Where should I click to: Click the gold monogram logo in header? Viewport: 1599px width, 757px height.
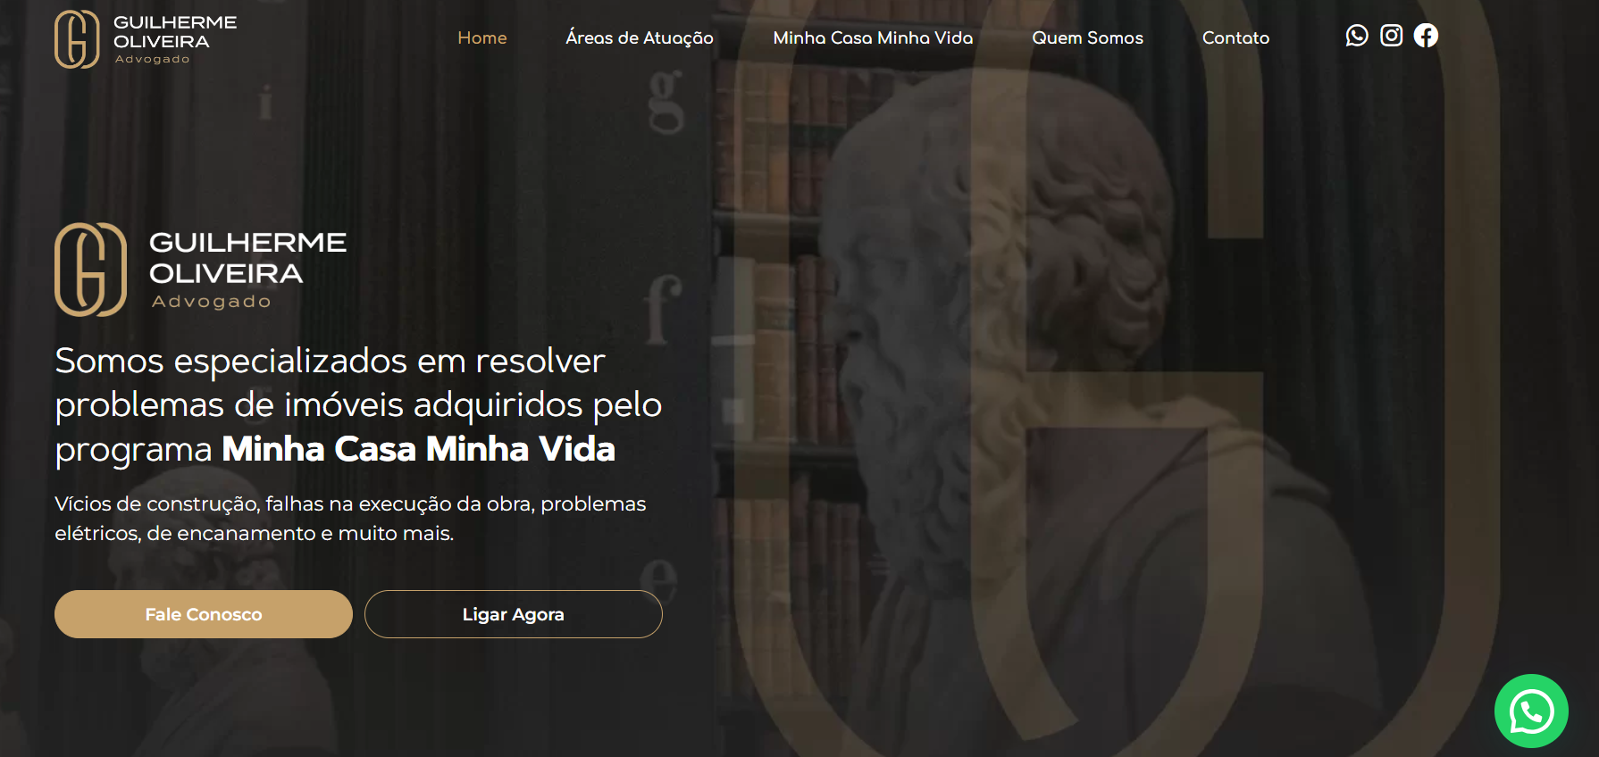(x=77, y=39)
